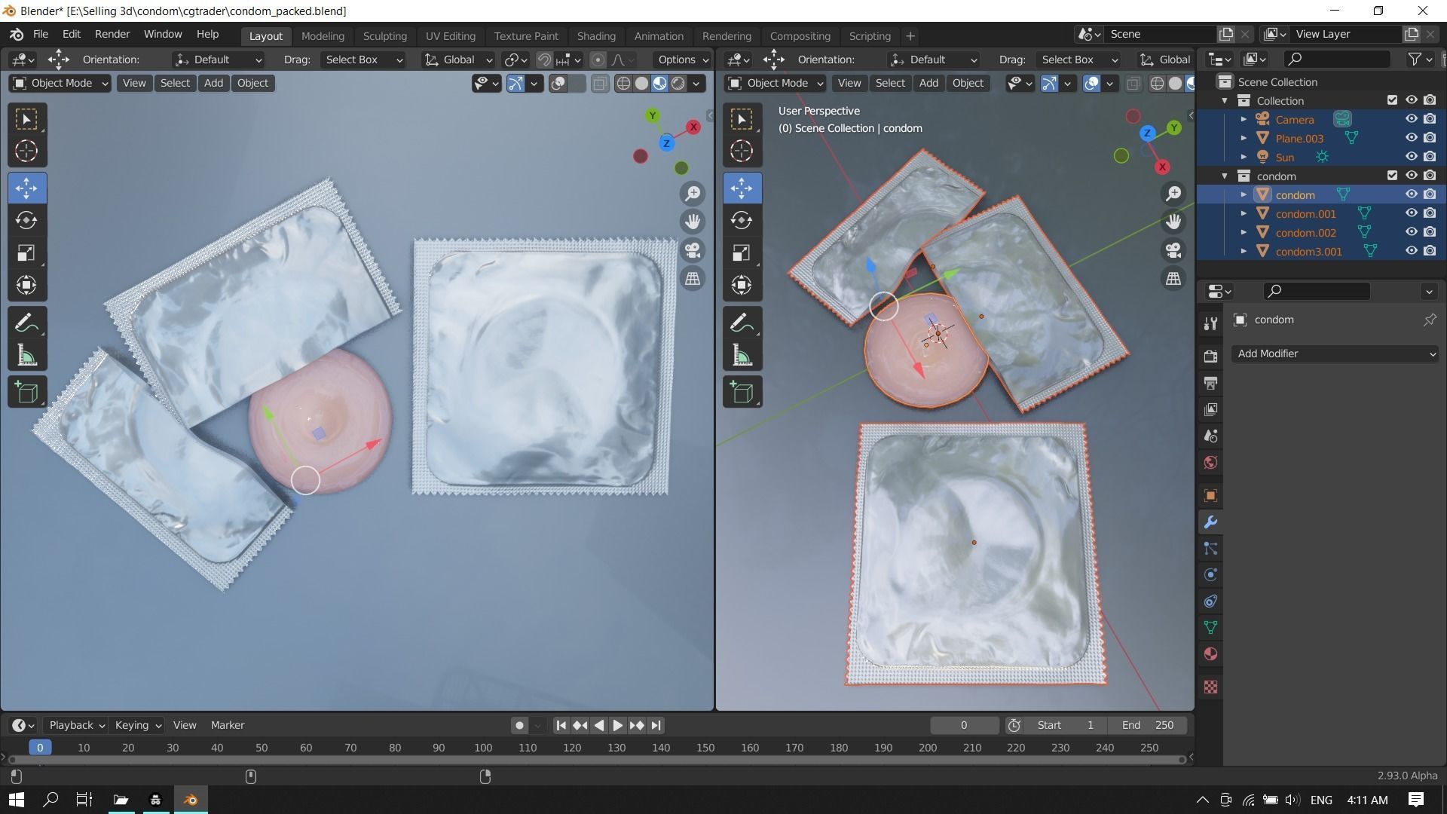This screenshot has width=1447, height=814.
Task: Hide the Sun light in outliner
Action: pyautogui.click(x=1412, y=157)
